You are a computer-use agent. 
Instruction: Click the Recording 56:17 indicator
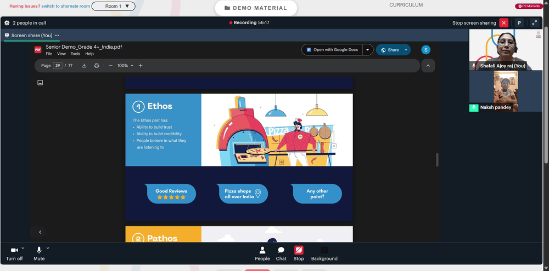tap(249, 22)
